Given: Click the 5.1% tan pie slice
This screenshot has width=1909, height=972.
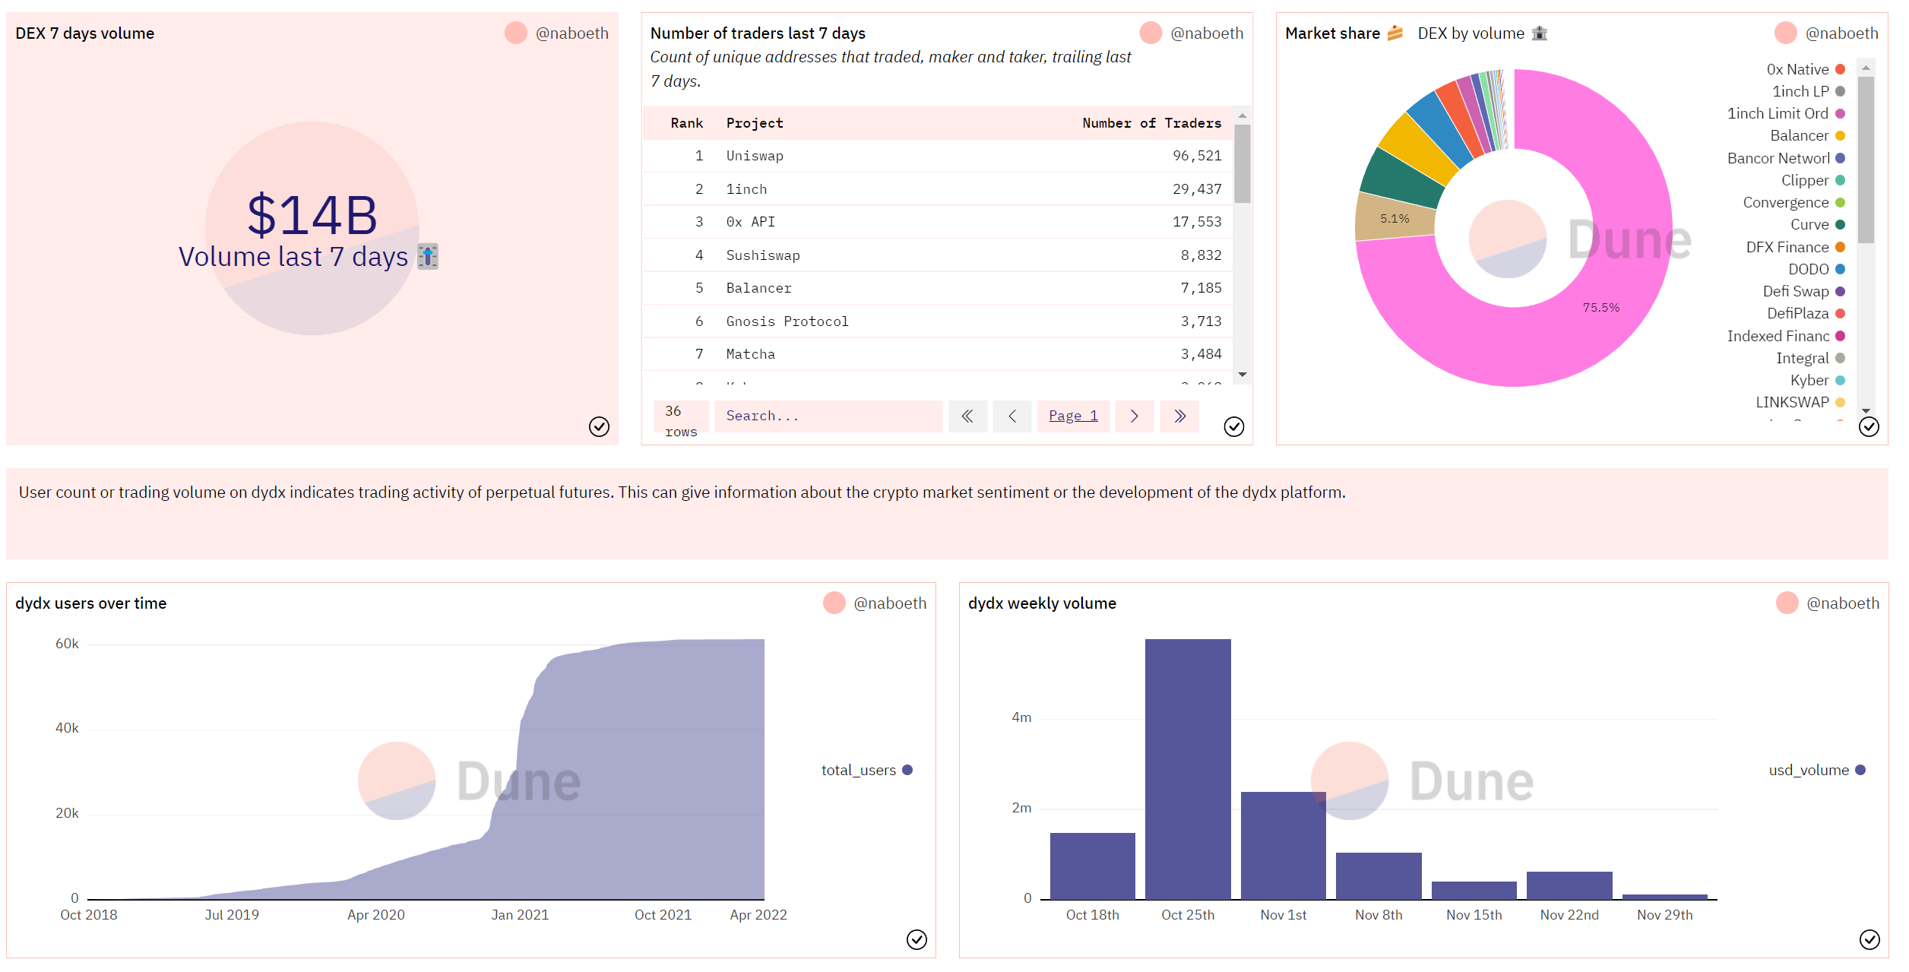Looking at the screenshot, I should click(1395, 219).
